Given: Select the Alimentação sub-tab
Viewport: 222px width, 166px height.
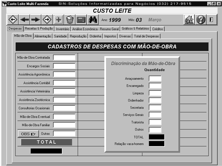Looking at the screenshot, I should [43, 36].
